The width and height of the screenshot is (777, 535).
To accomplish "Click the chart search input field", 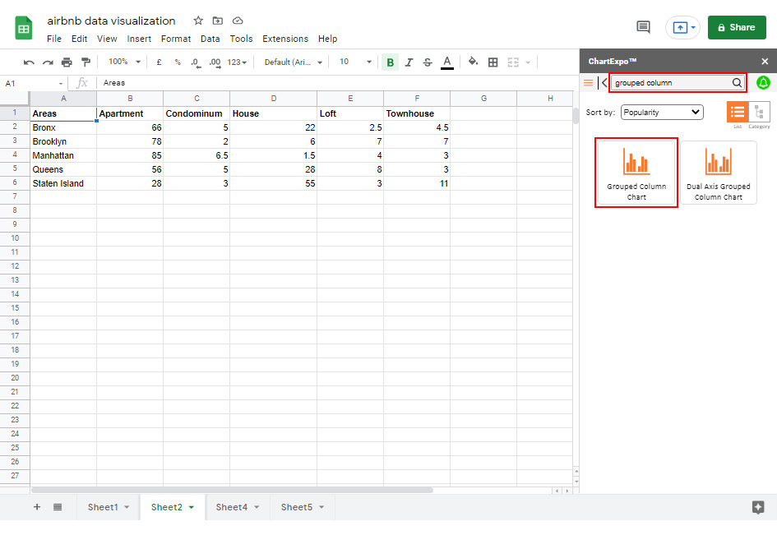I will tap(672, 83).
